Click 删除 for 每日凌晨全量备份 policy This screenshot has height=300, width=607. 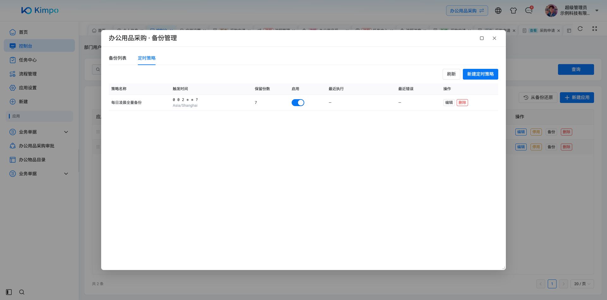click(462, 103)
